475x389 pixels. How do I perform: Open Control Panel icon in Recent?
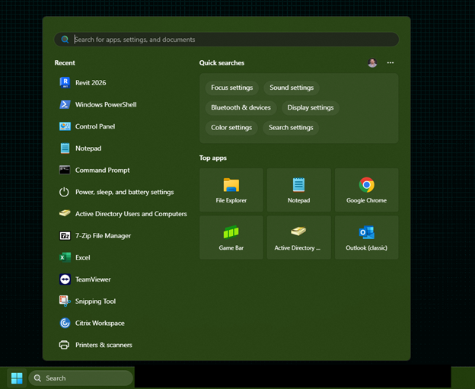click(x=65, y=126)
